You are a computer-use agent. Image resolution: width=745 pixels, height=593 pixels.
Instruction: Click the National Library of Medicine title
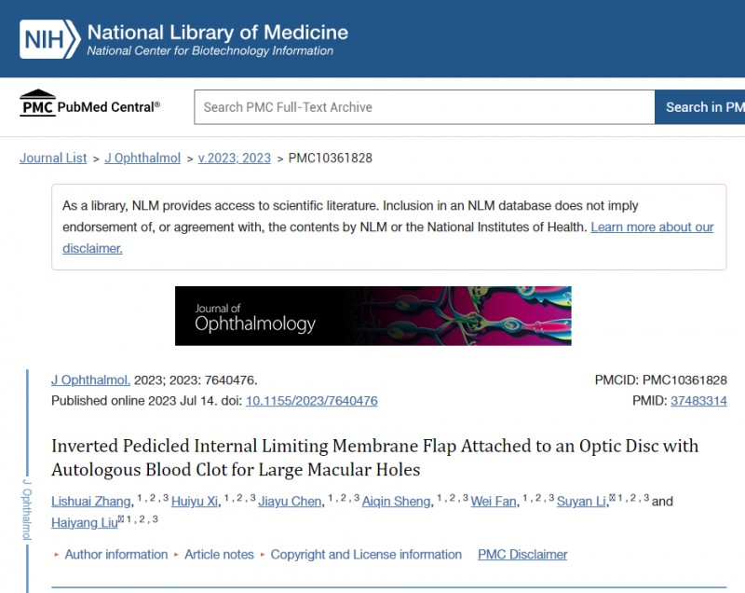tap(218, 33)
